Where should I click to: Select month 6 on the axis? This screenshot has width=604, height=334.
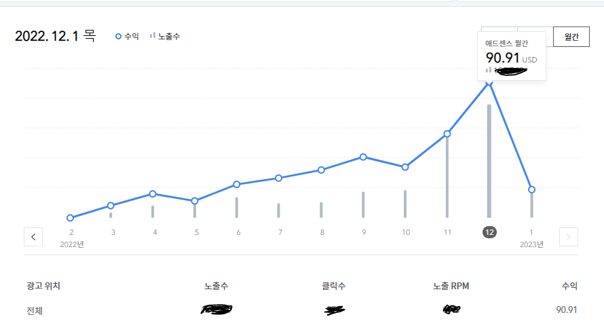[238, 232]
